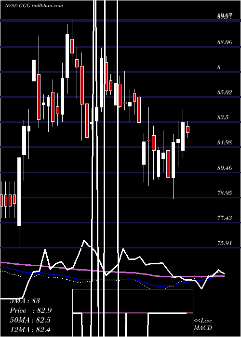This screenshot has width=241, height=337.
Task: Click the 77.43 price axis label
Action: pos(225,218)
